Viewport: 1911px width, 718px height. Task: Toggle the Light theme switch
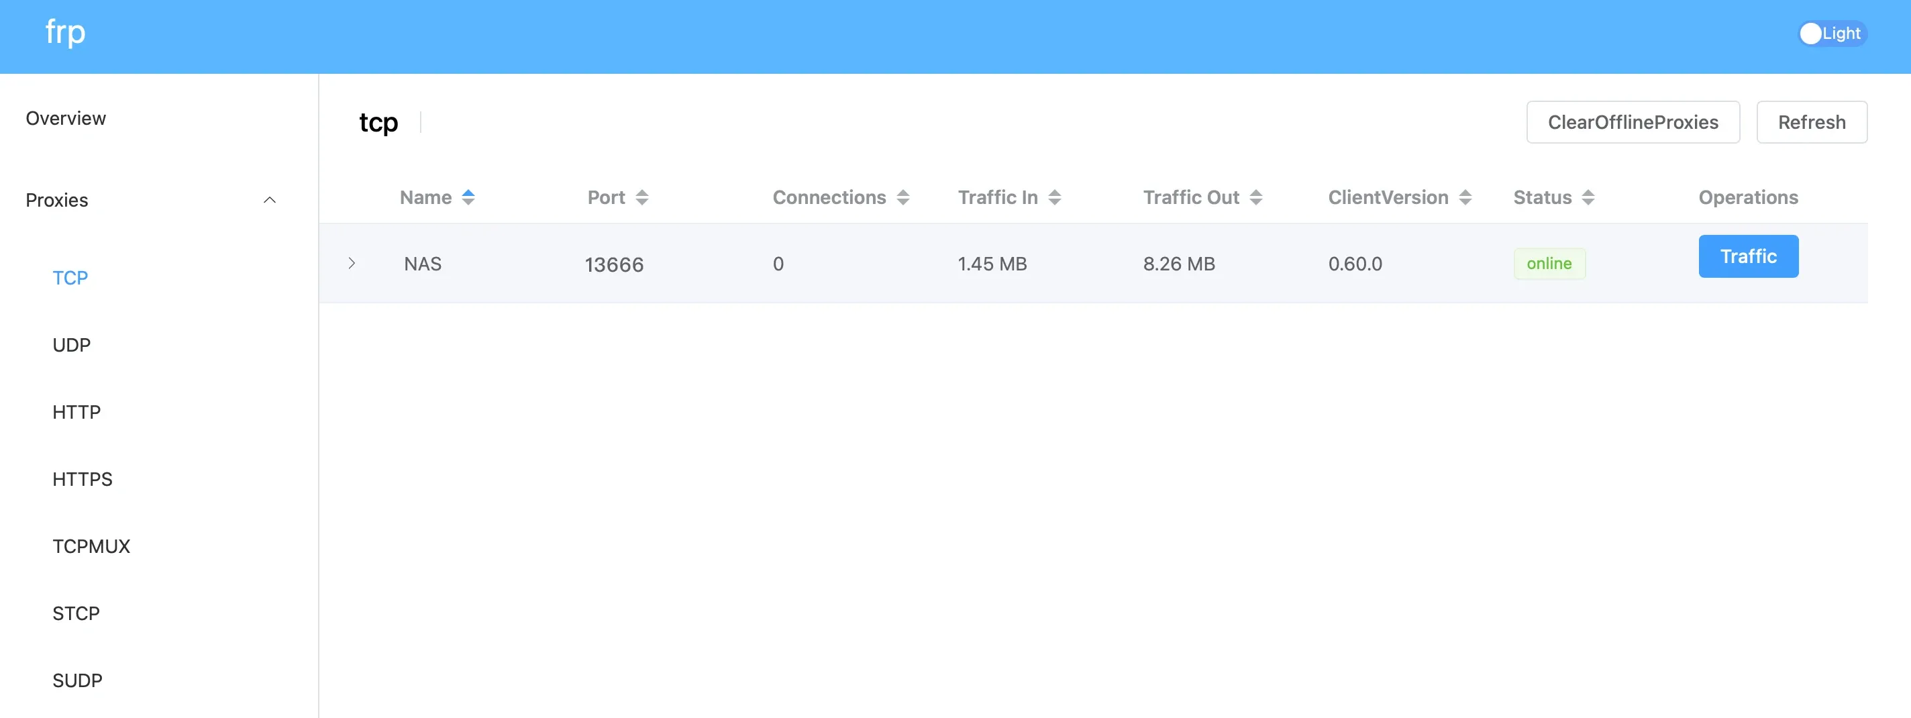tap(1832, 34)
